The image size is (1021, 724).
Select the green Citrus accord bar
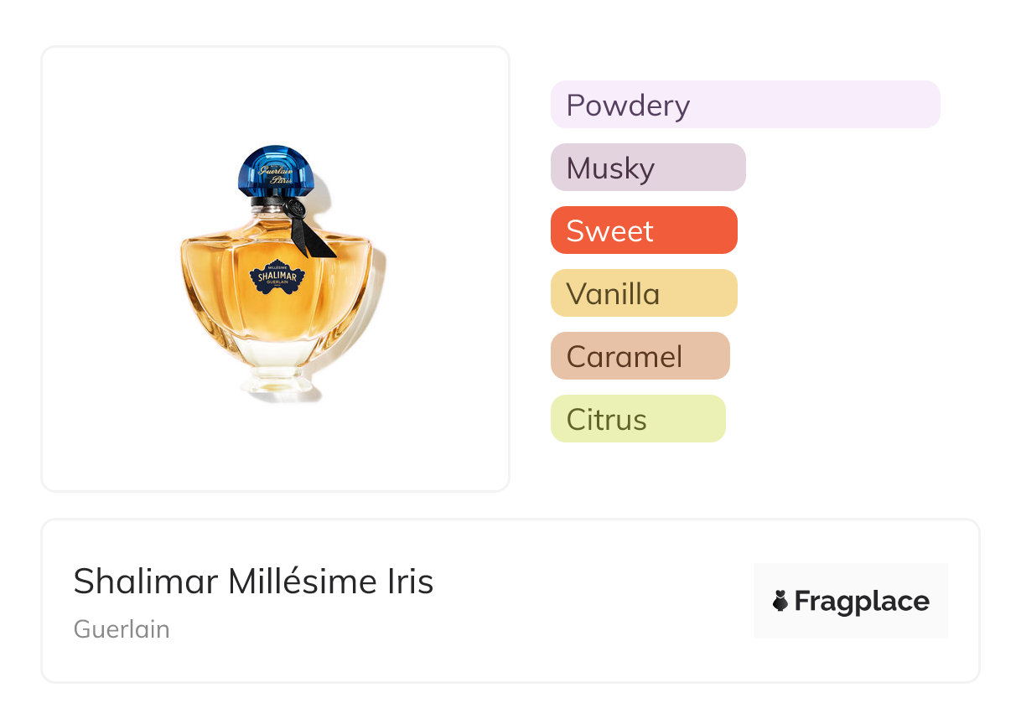(638, 419)
